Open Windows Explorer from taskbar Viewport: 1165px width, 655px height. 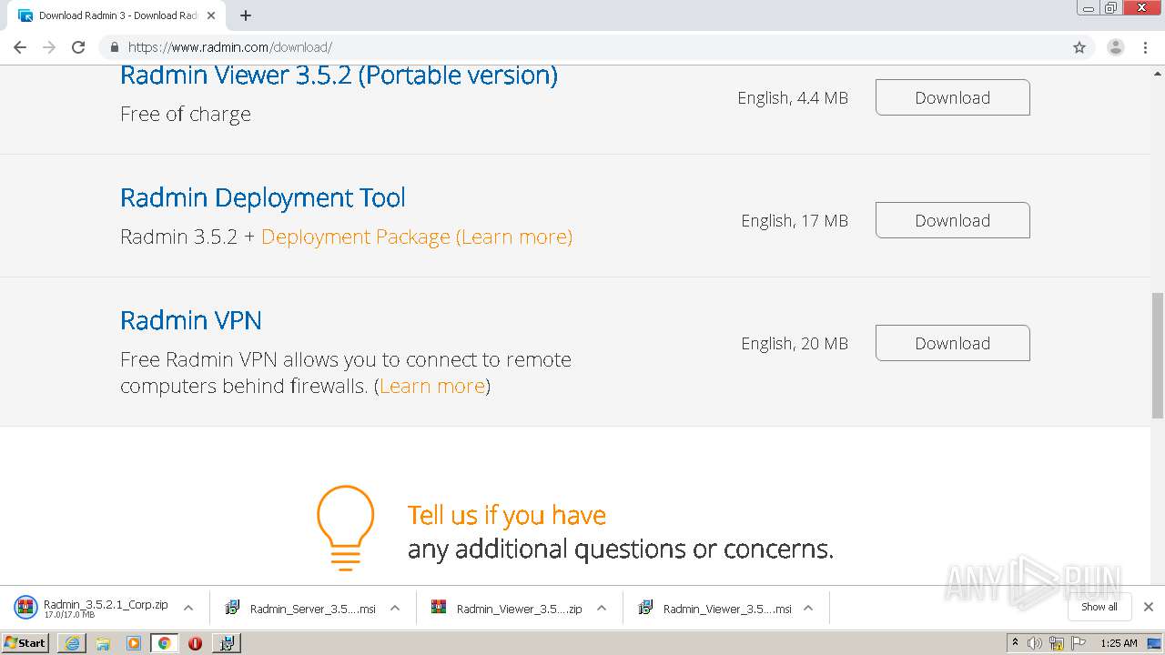pos(103,643)
